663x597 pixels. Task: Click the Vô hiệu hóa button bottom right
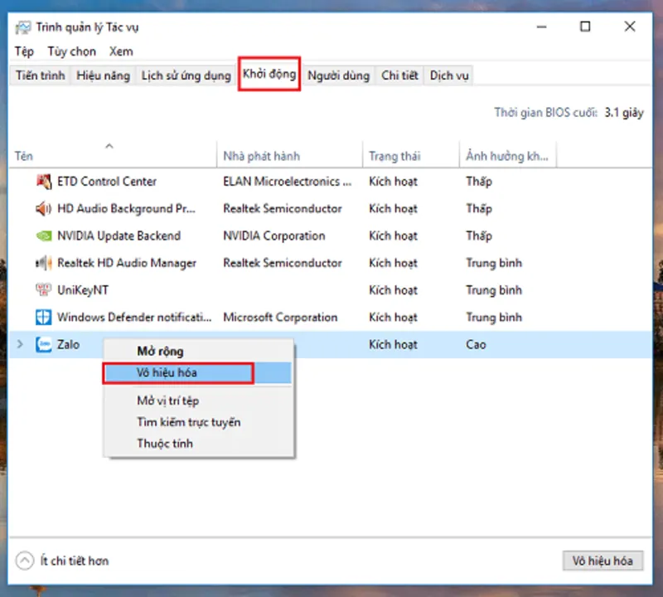coord(603,561)
